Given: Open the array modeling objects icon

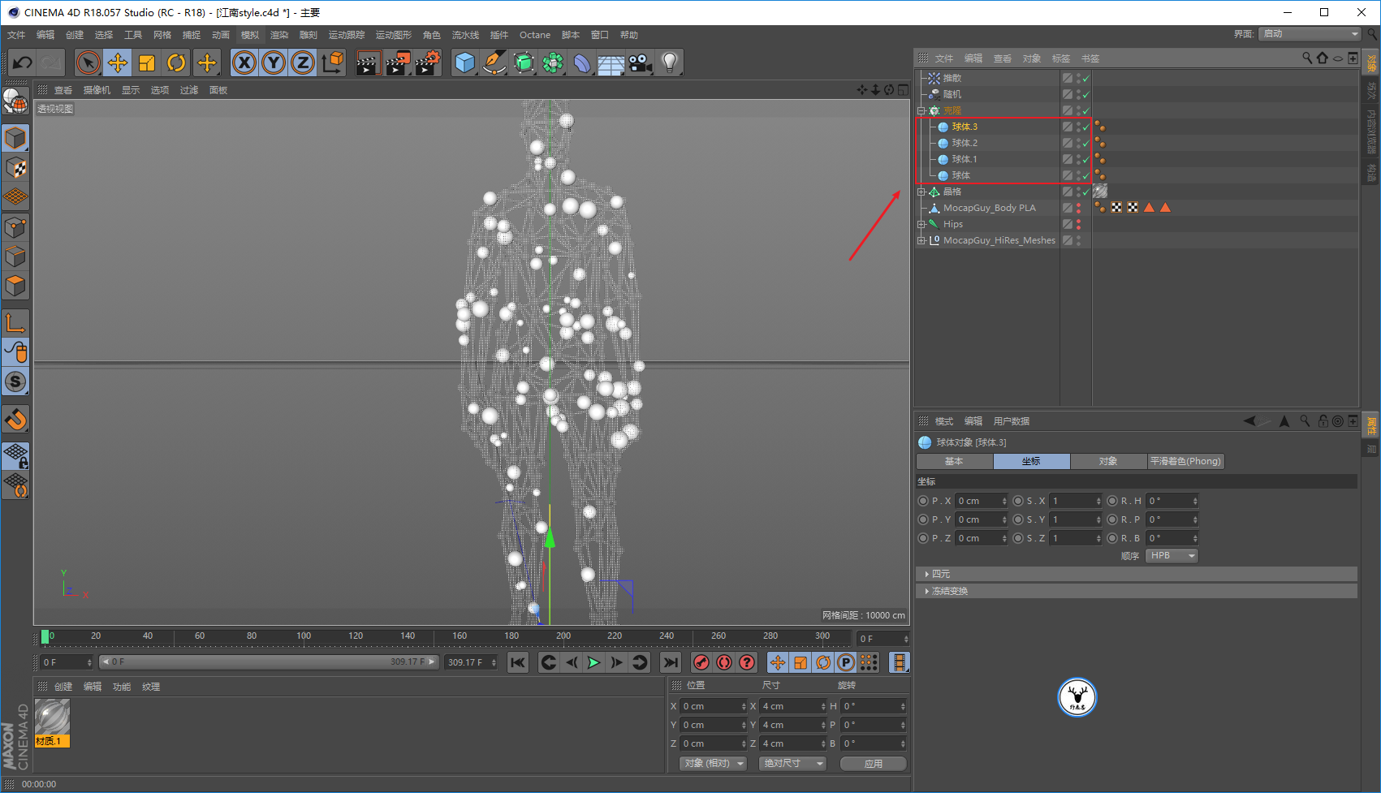Looking at the screenshot, I should coord(553,62).
